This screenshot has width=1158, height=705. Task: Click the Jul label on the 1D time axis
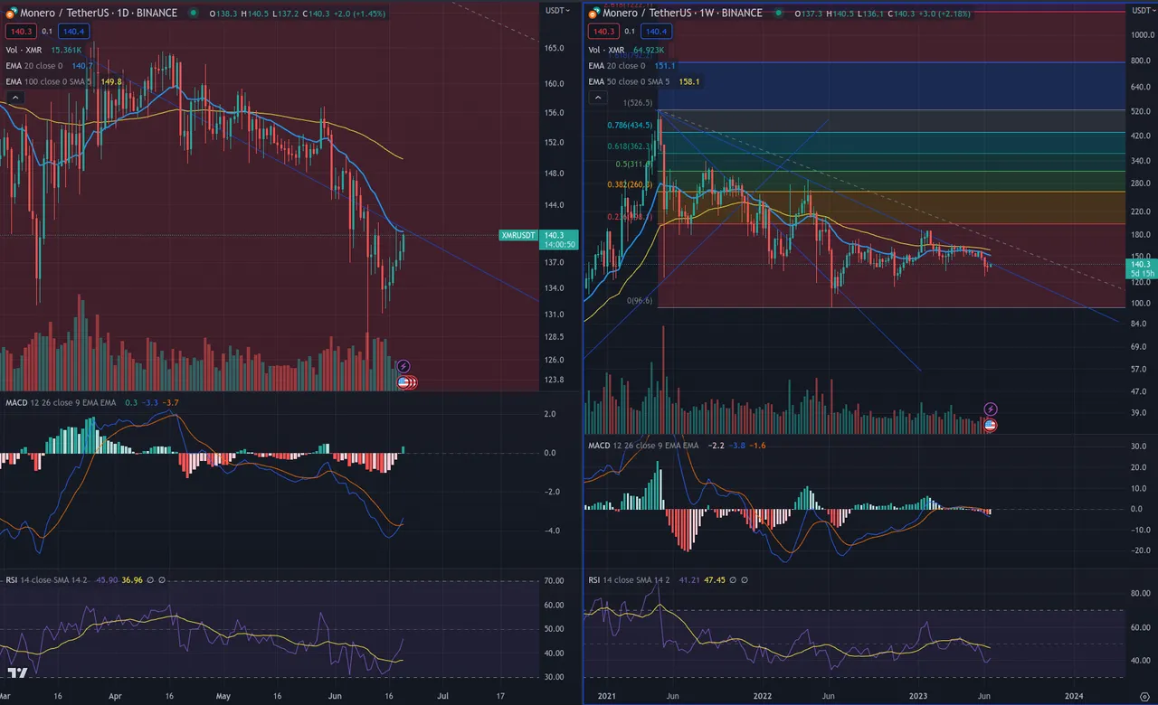[x=442, y=696]
